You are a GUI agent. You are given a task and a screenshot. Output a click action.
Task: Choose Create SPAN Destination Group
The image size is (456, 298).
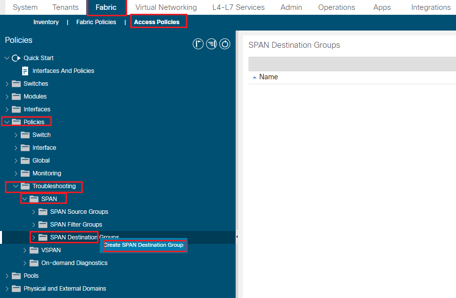click(143, 245)
